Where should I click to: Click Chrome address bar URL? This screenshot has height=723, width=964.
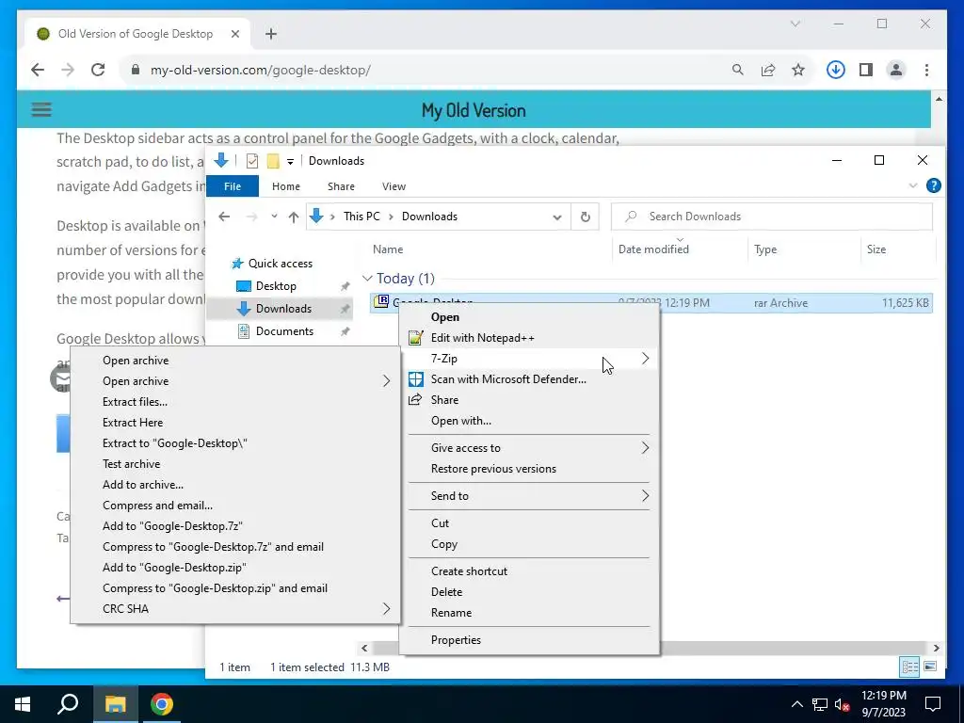pos(261,70)
